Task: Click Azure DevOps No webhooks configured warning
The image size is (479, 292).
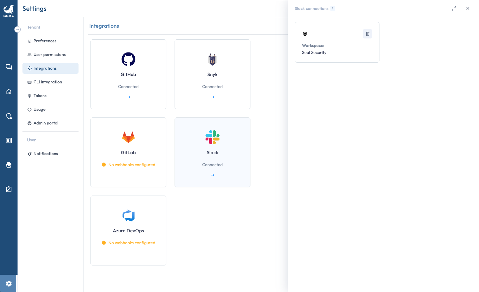Action: (x=132, y=243)
